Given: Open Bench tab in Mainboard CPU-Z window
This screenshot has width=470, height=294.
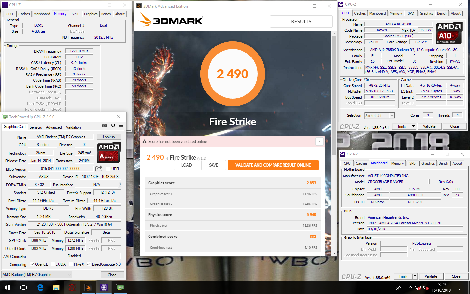Looking at the screenshot, I should 443,163.
